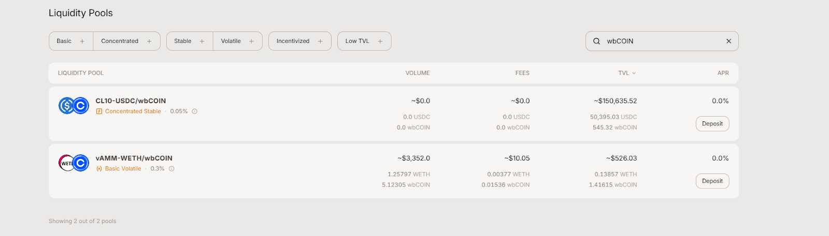Sort pools by TVL column

626,73
